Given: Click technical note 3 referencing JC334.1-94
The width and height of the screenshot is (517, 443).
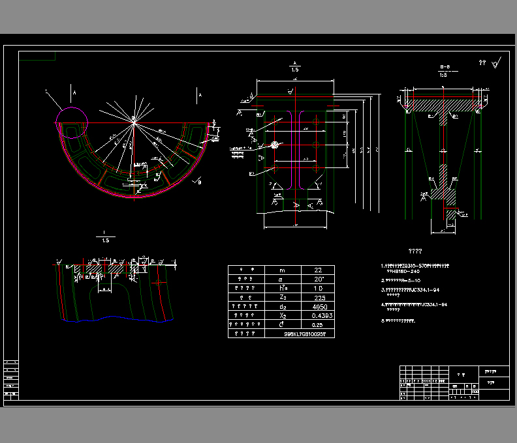Looking at the screenshot, I should coord(415,289).
